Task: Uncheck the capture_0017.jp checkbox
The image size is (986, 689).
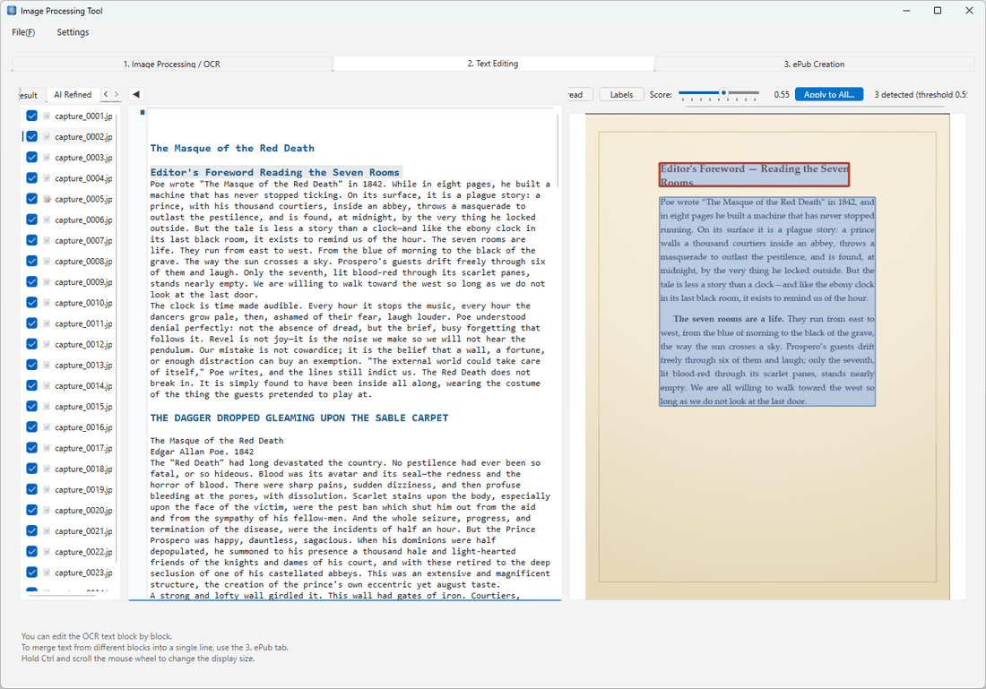Action: [31, 448]
